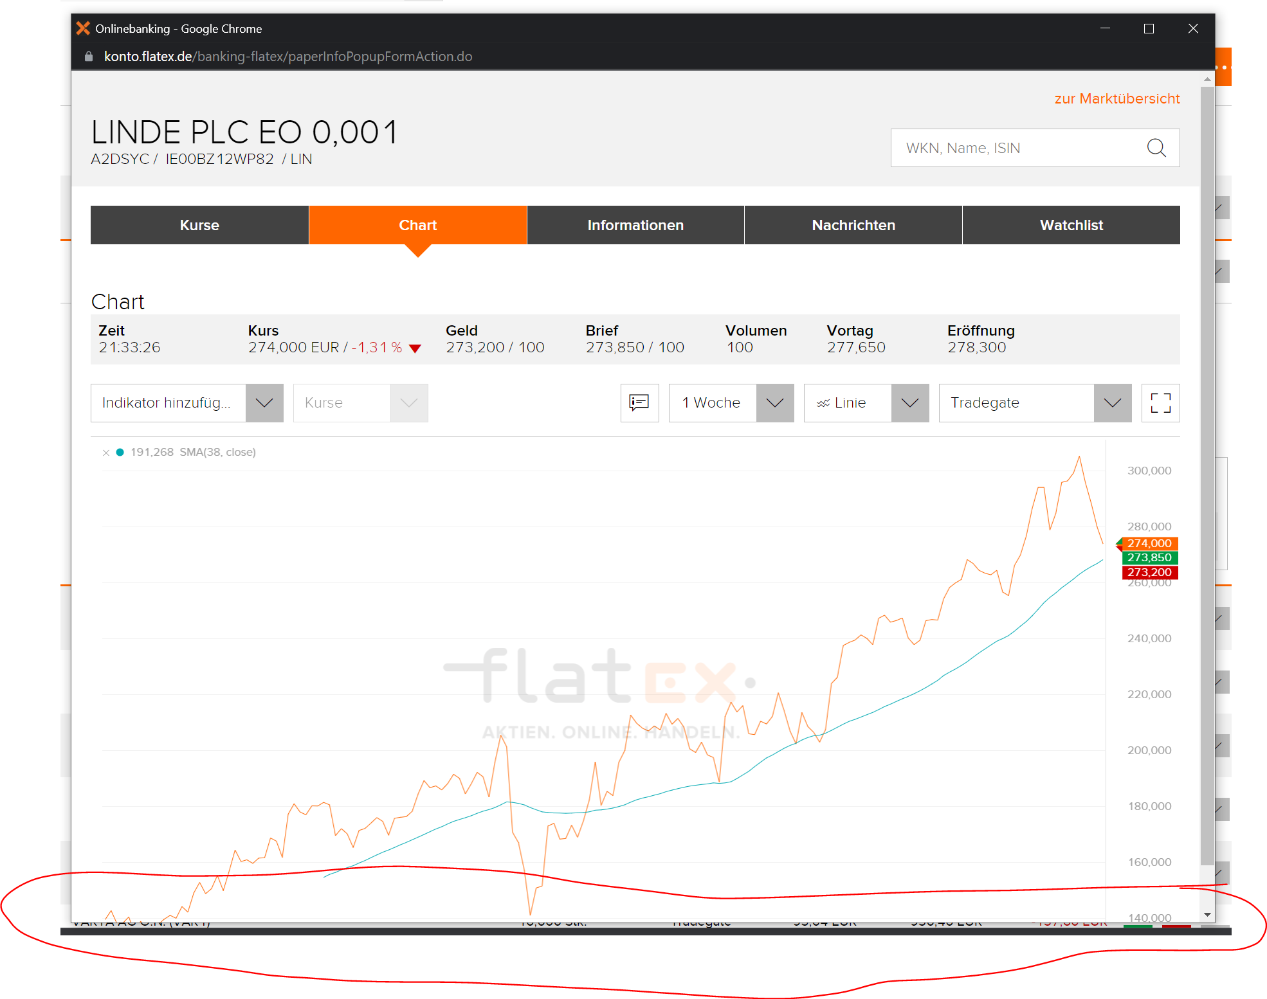This screenshot has height=999, width=1267.
Task: Follow the zur Marktübersicht link
Action: point(1117,98)
